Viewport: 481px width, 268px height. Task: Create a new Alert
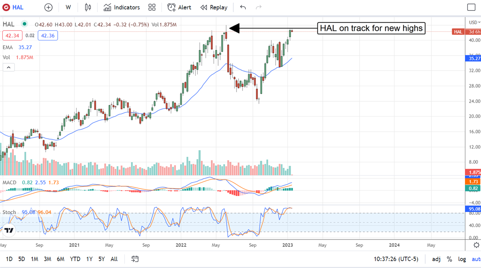click(x=179, y=7)
